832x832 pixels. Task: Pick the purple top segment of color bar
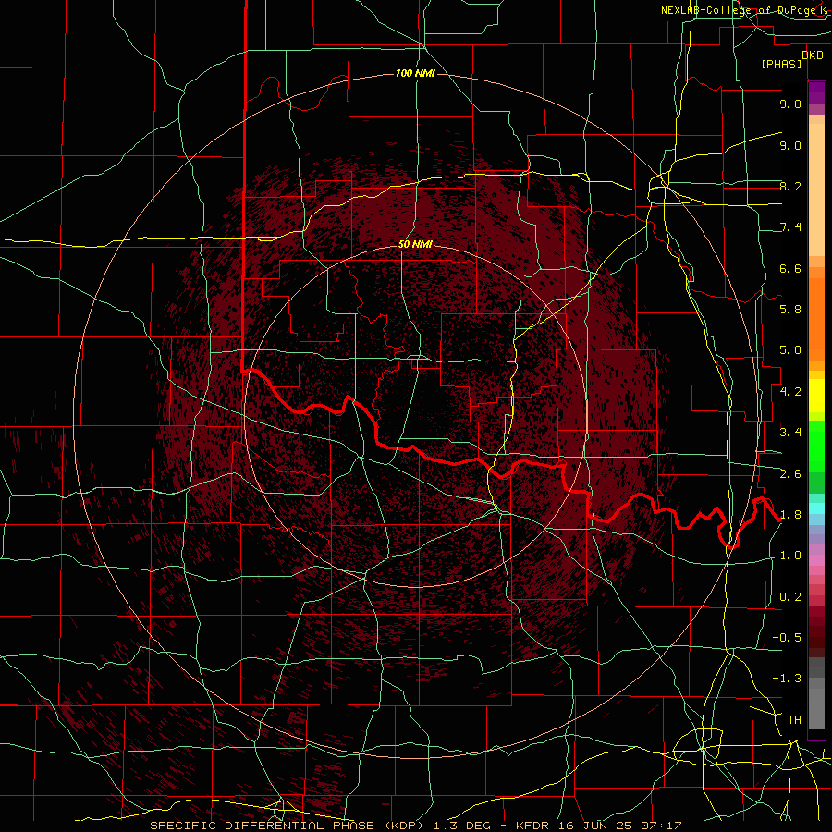[x=816, y=92]
